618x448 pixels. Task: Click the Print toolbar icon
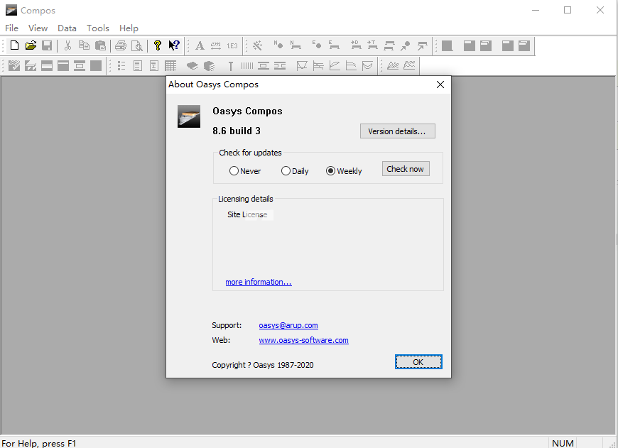tap(121, 45)
